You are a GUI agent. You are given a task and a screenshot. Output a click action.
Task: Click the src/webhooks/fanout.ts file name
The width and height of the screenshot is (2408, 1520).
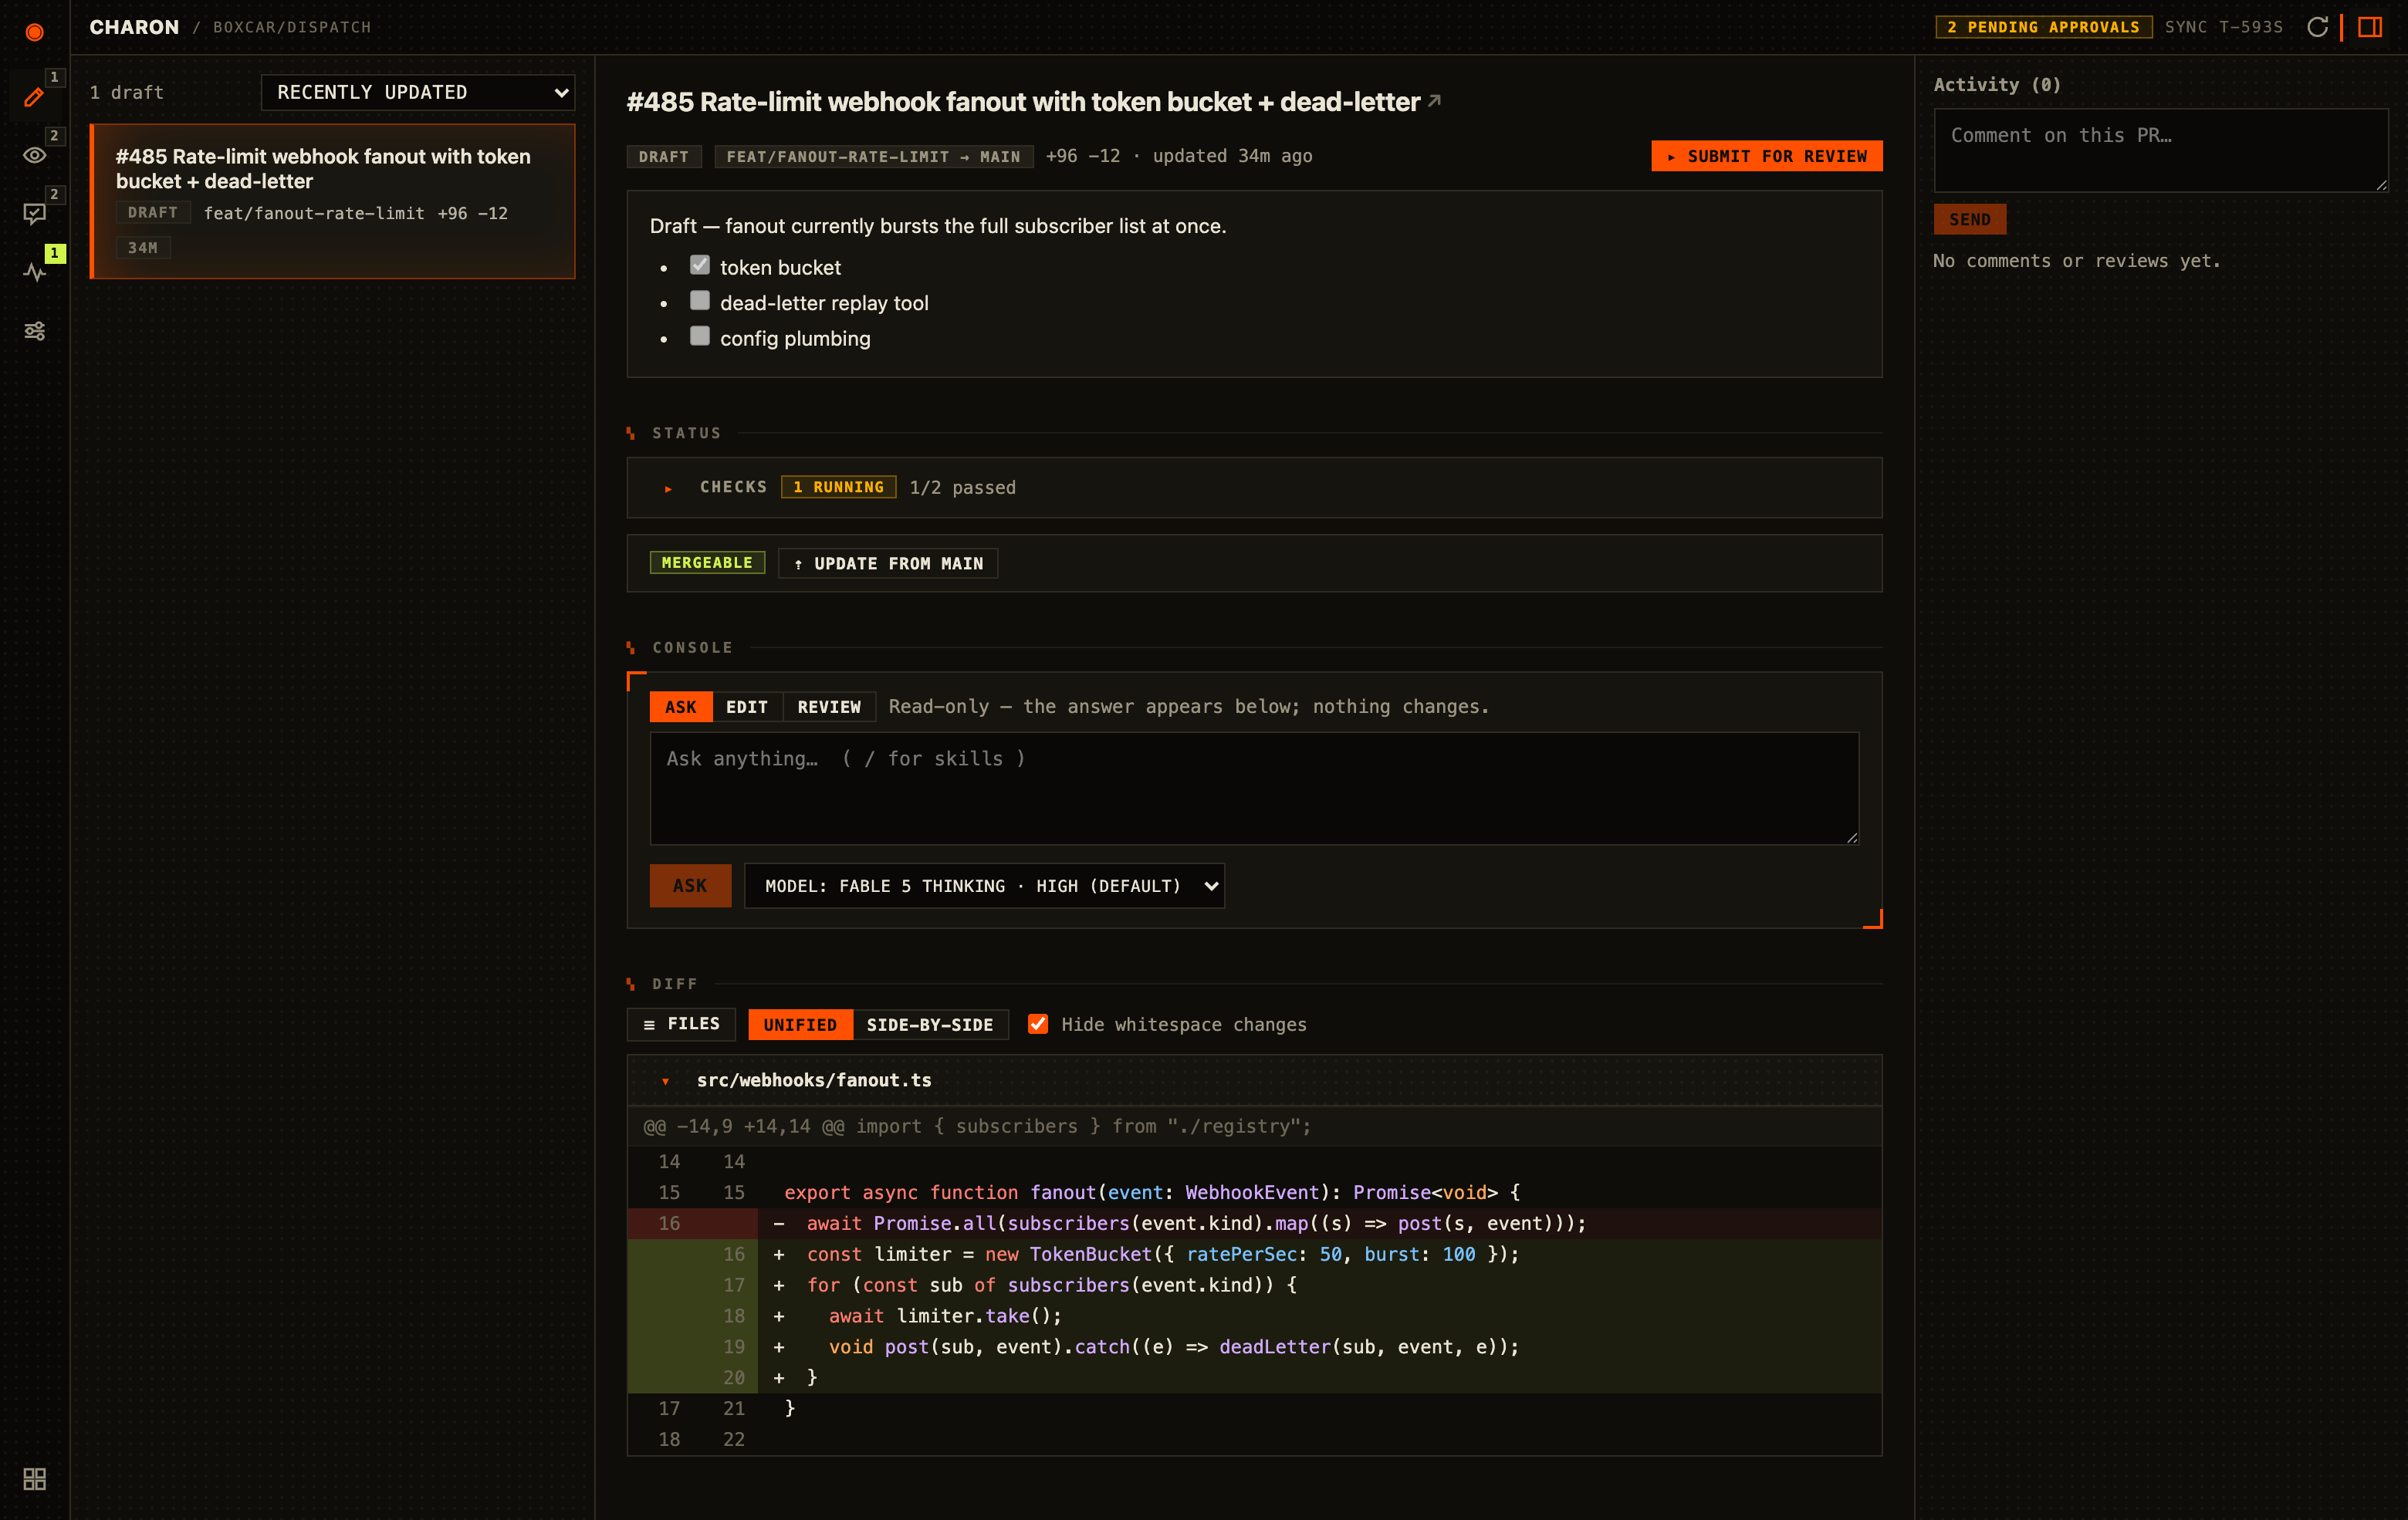point(814,1080)
